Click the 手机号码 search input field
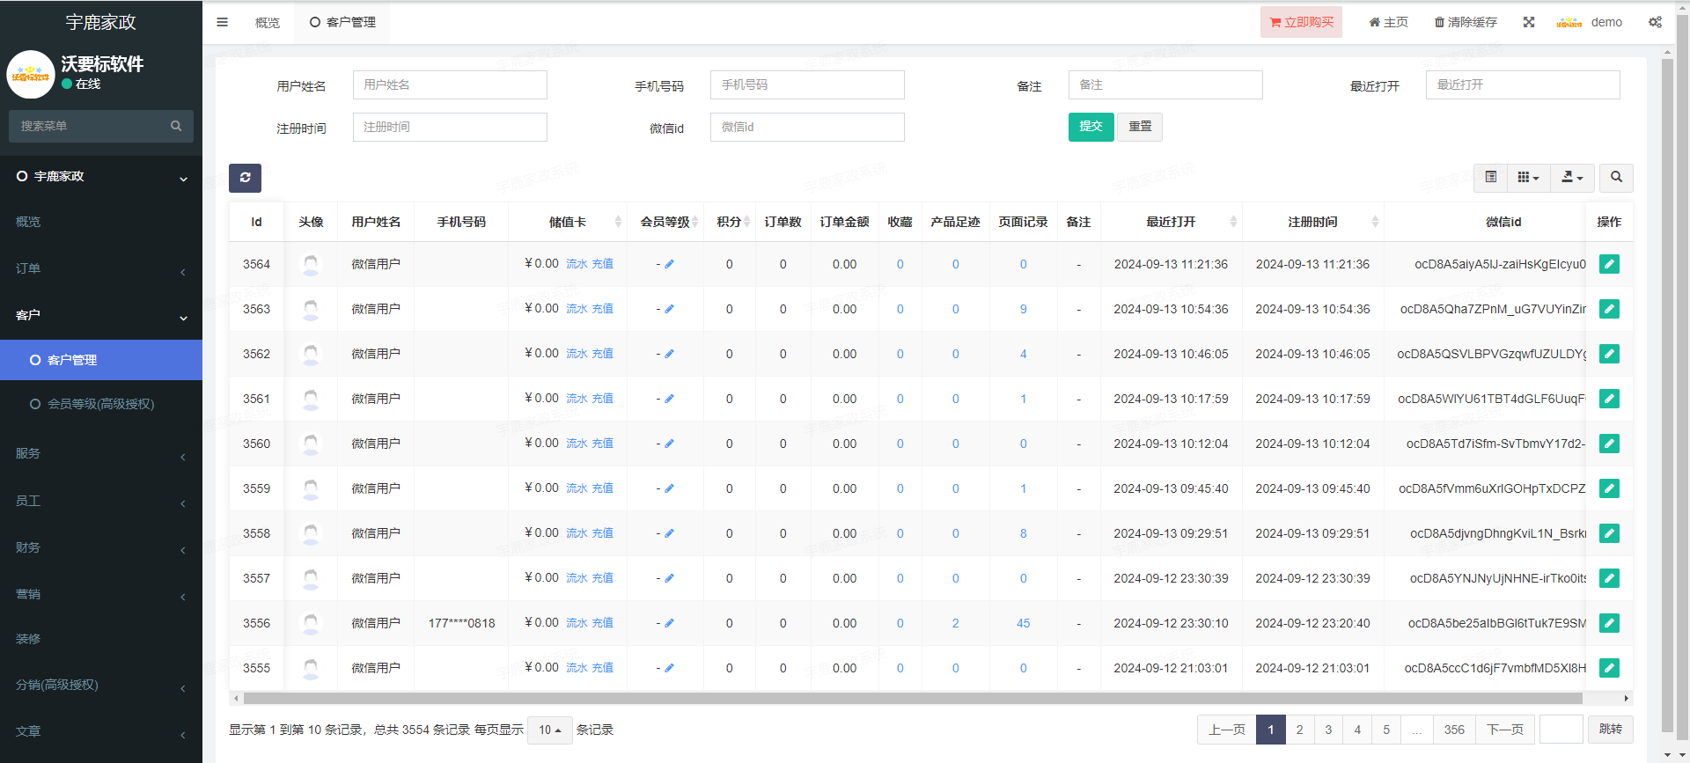 point(806,85)
